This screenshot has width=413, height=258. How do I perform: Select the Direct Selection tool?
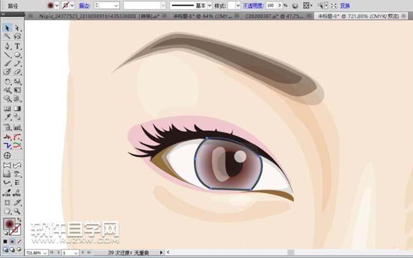pos(17,28)
